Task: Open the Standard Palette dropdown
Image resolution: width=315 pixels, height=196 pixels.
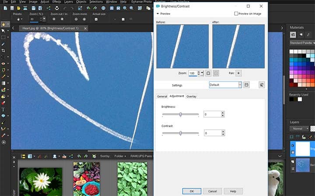Action: click(302, 43)
